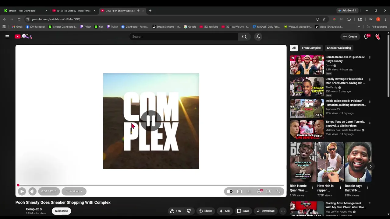
Task: Open the Ask AI feature
Action: (224, 211)
